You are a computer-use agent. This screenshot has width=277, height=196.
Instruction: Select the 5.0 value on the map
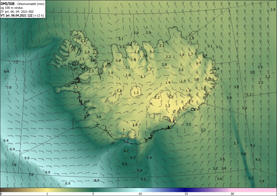(x=243, y=154)
